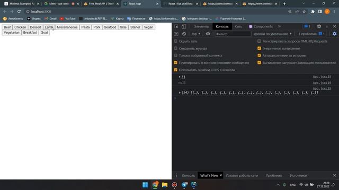
Task: Toggle 'Только выбранный контекст' checkbox
Action: tap(175, 55)
